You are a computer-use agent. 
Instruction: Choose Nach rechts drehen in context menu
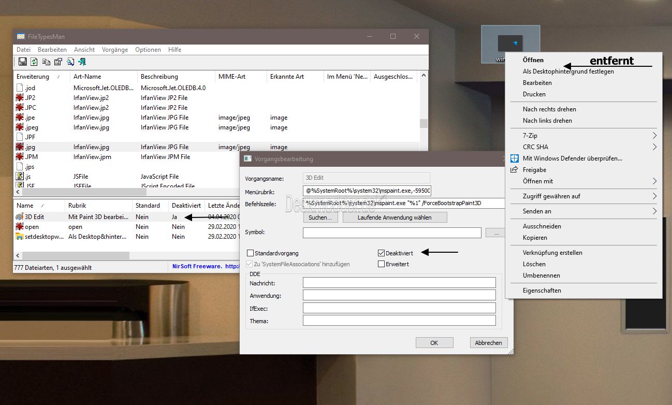pyautogui.click(x=549, y=109)
